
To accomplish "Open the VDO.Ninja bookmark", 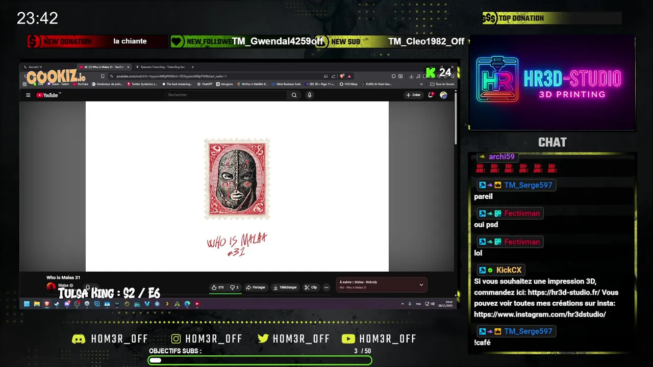I will tap(348, 84).
